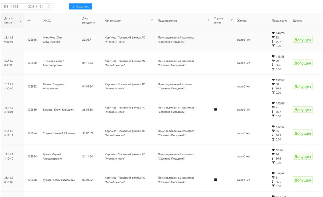Click alcohol glass icon for Соцков Евгений
The width and height of the screenshot is (323, 197).
tap(273, 139)
